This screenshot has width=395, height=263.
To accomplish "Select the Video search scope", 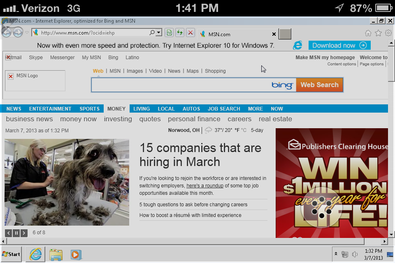I will click(x=155, y=71).
